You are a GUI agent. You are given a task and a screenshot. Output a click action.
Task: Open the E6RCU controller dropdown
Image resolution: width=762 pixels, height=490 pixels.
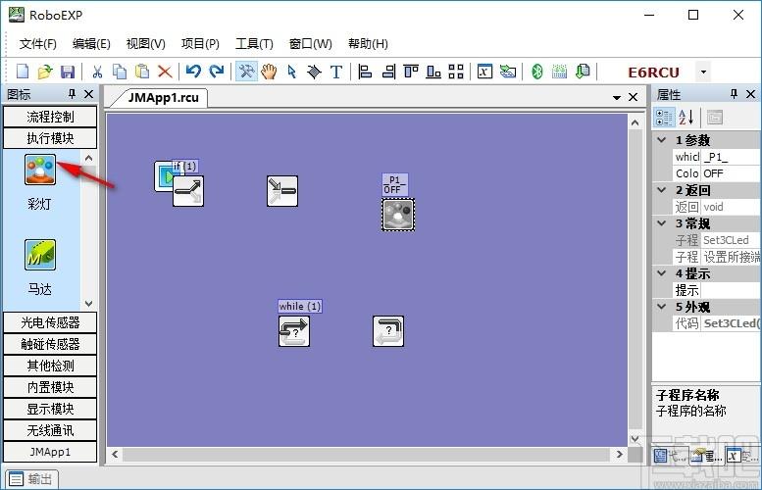(x=703, y=73)
